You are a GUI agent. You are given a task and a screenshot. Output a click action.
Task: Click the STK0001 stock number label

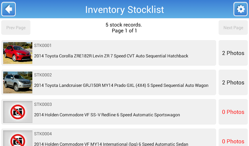point(43,45)
